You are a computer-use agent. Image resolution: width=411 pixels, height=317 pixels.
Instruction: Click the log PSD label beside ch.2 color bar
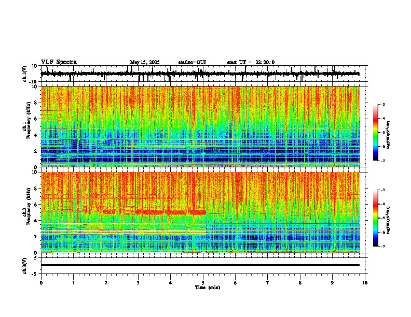[389, 220]
